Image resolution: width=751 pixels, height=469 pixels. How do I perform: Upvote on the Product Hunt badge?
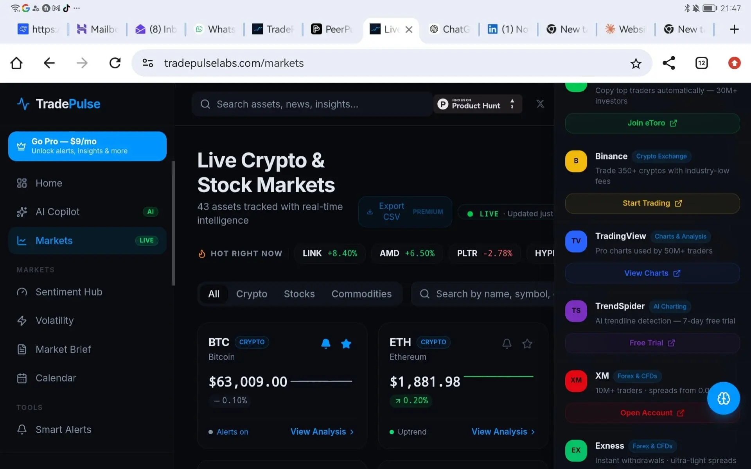(x=512, y=104)
